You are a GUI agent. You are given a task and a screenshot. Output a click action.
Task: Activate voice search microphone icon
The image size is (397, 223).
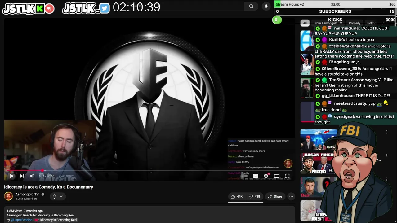pyautogui.click(x=266, y=6)
